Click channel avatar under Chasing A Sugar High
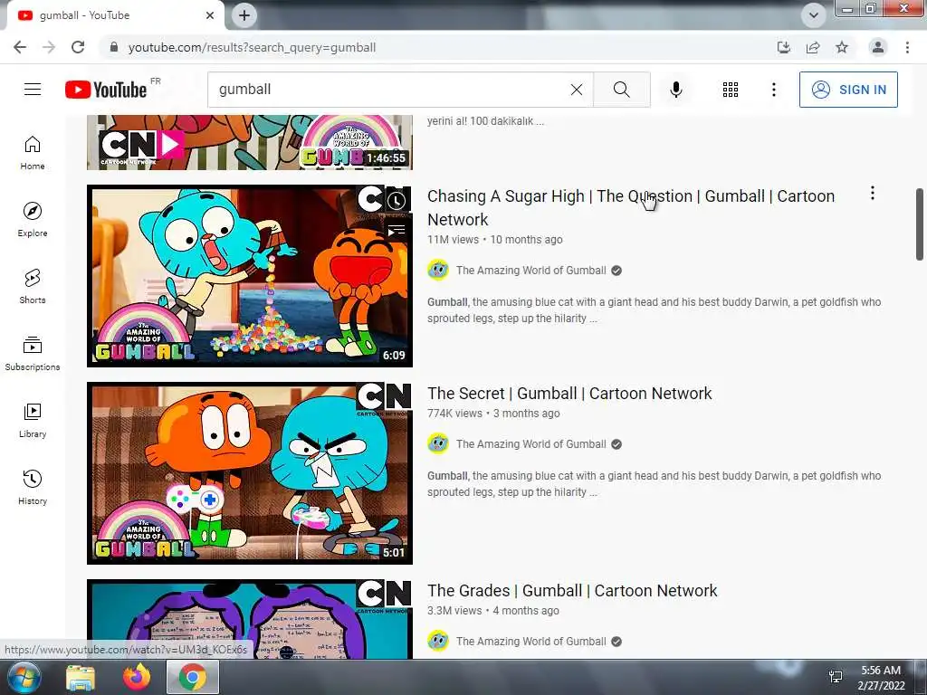 (438, 270)
